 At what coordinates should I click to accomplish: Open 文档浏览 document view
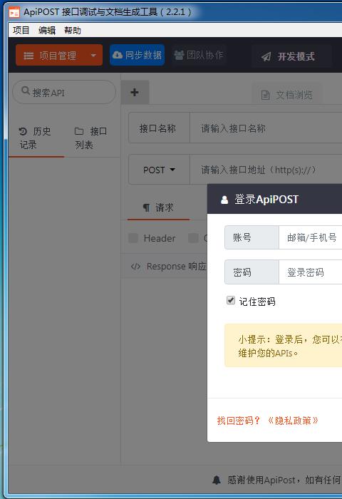click(286, 95)
